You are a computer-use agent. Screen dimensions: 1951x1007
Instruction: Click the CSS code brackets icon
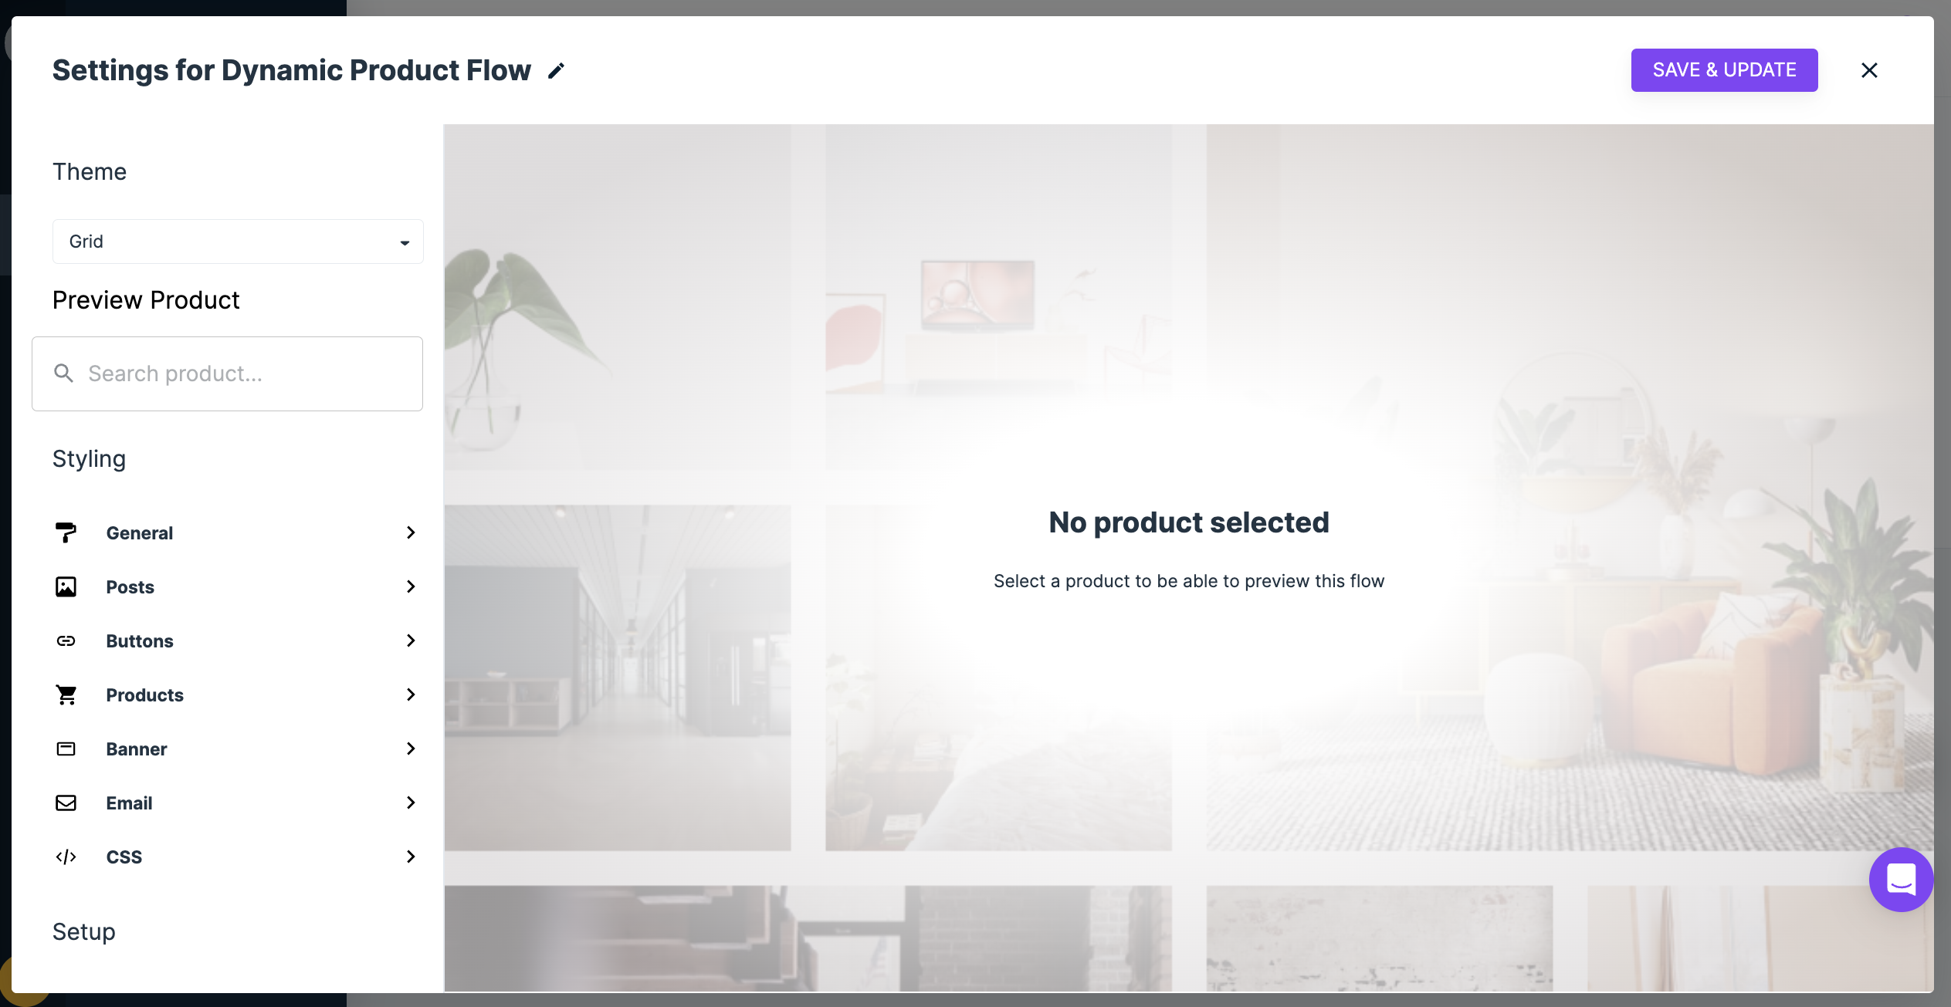(66, 857)
